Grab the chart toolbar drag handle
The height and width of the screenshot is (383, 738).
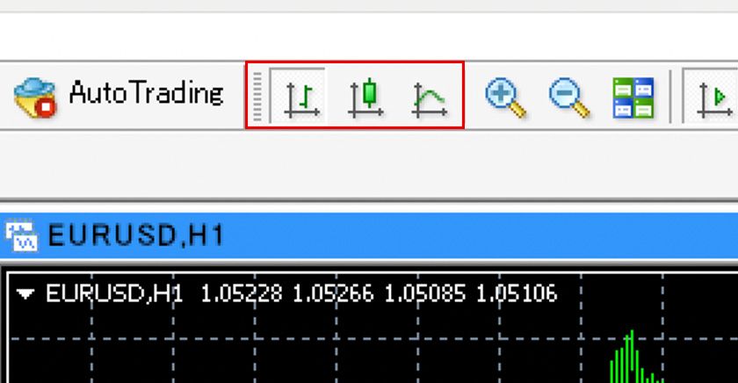click(257, 97)
